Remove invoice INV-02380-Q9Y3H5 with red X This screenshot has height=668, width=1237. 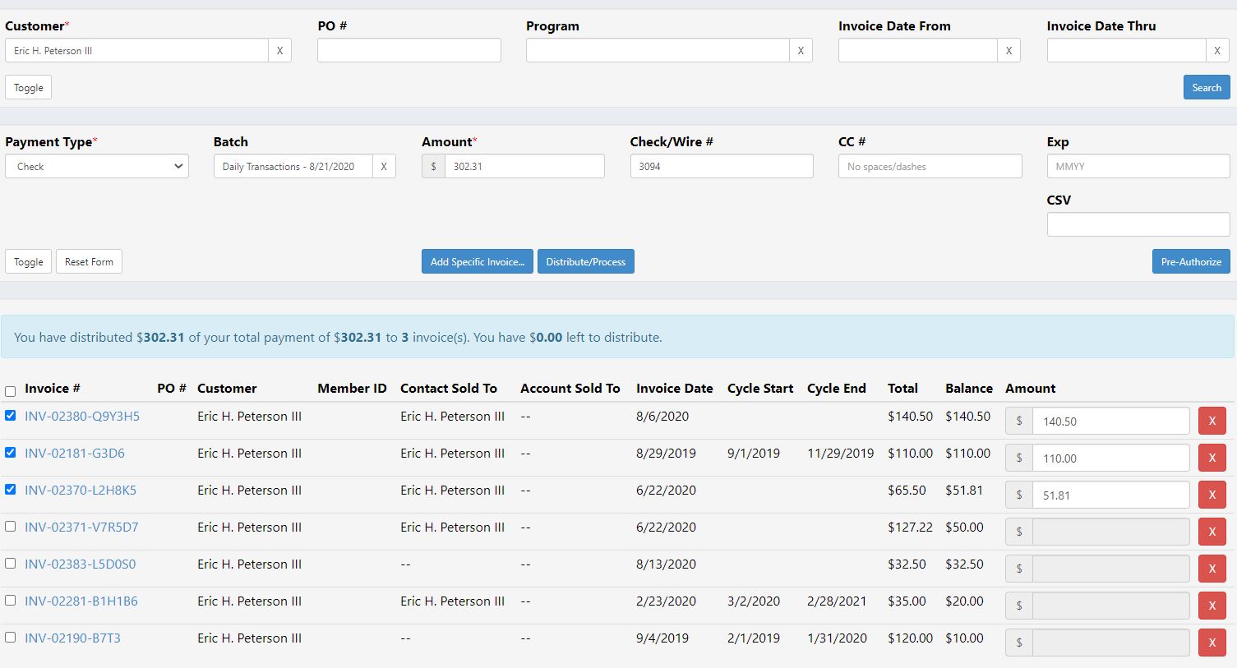1212,421
